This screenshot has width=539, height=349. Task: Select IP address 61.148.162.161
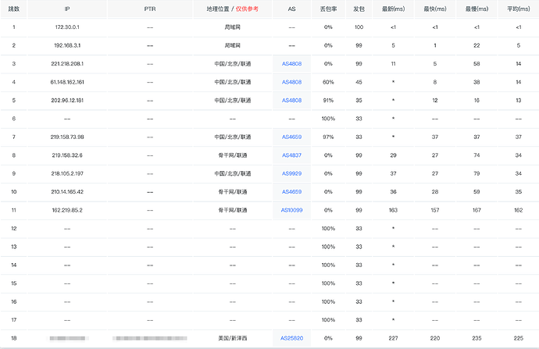click(x=67, y=82)
